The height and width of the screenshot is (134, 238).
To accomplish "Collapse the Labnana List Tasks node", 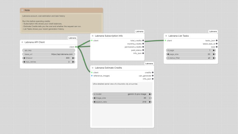I will pyautogui.click(x=166, y=36).
